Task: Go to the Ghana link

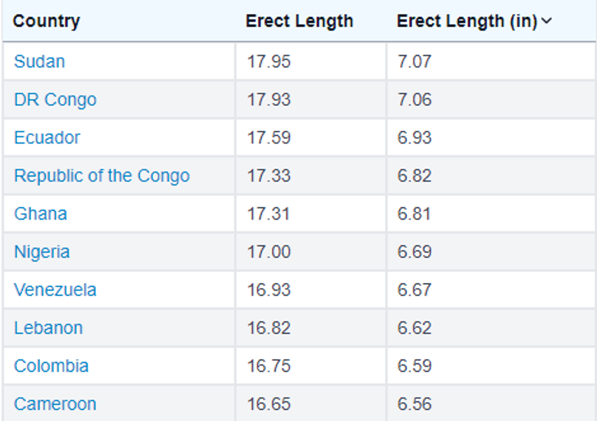Action: click(x=40, y=214)
